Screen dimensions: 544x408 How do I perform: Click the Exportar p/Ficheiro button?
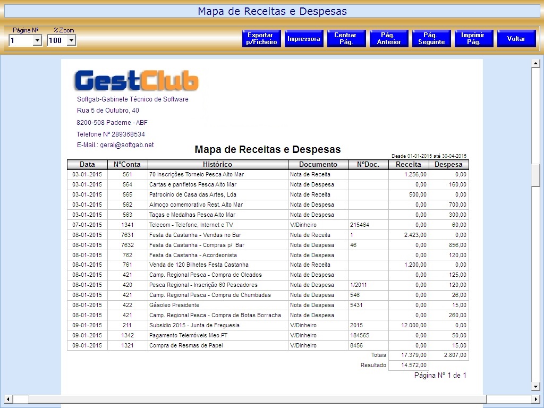pyautogui.click(x=261, y=39)
